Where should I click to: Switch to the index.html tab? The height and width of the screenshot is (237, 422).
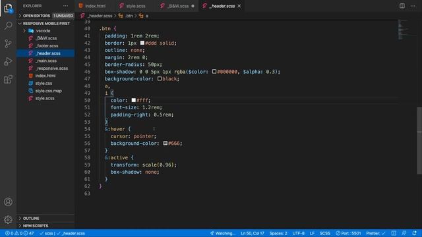pyautogui.click(x=92, y=6)
